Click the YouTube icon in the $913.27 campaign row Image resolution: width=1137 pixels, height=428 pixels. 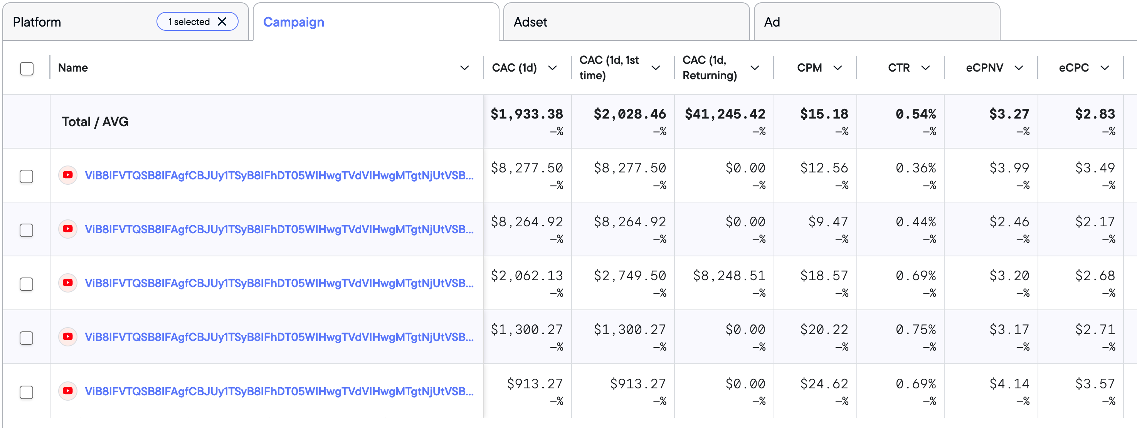pos(68,391)
